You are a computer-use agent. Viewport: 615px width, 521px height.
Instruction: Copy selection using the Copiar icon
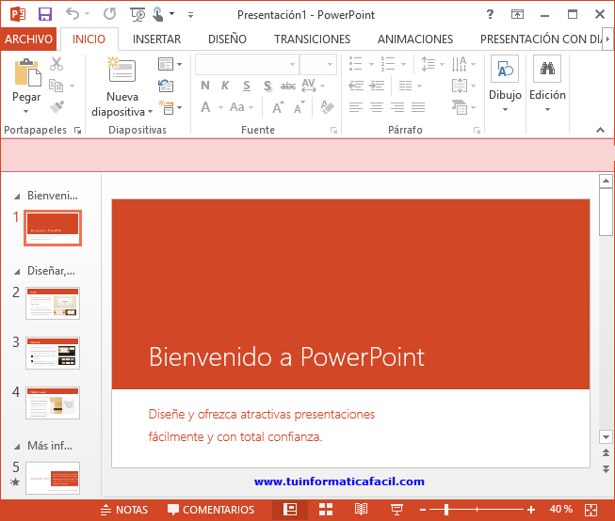[57, 85]
